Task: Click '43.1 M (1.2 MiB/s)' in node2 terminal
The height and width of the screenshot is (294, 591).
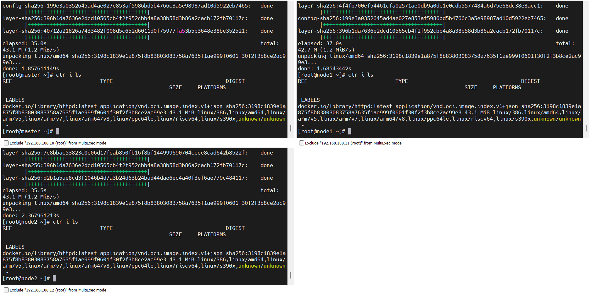Action: click(x=31, y=197)
